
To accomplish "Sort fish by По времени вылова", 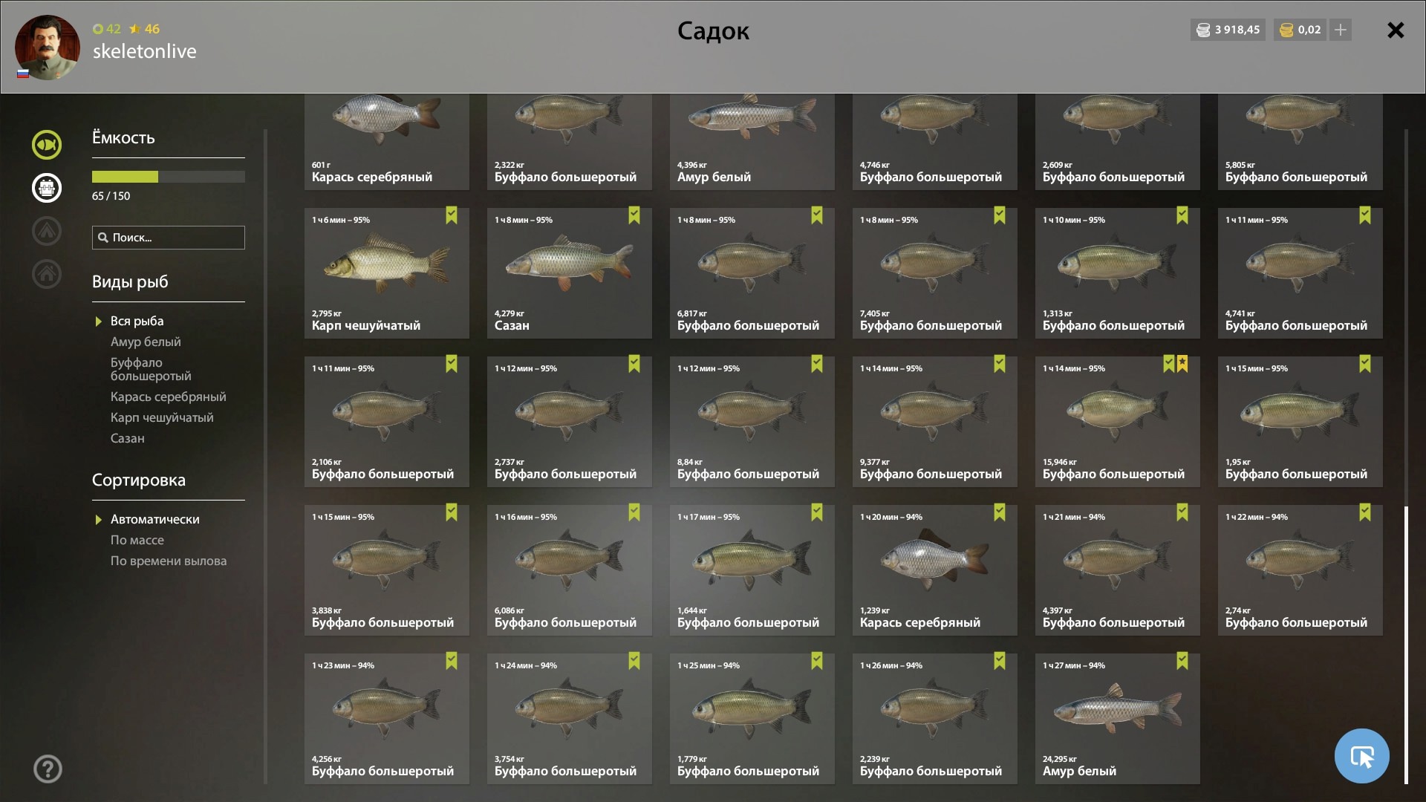I will (169, 561).
